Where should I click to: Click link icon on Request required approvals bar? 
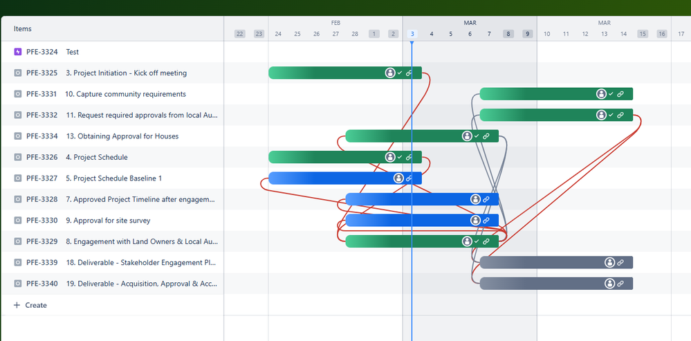[620, 115]
